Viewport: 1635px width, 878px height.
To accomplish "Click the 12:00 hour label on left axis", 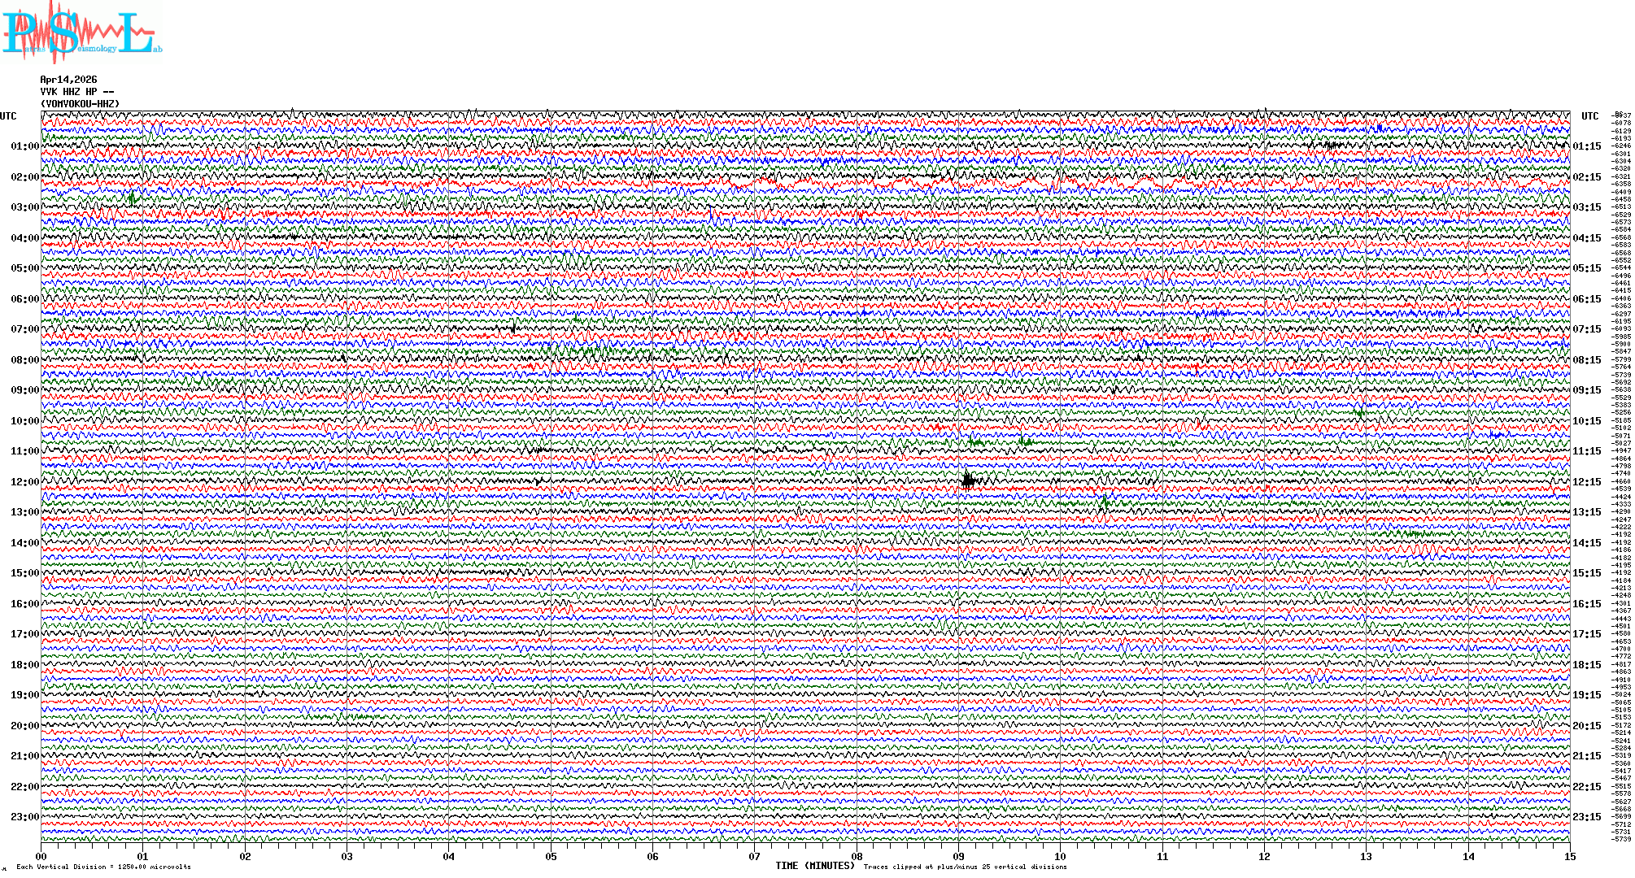I will click(24, 482).
